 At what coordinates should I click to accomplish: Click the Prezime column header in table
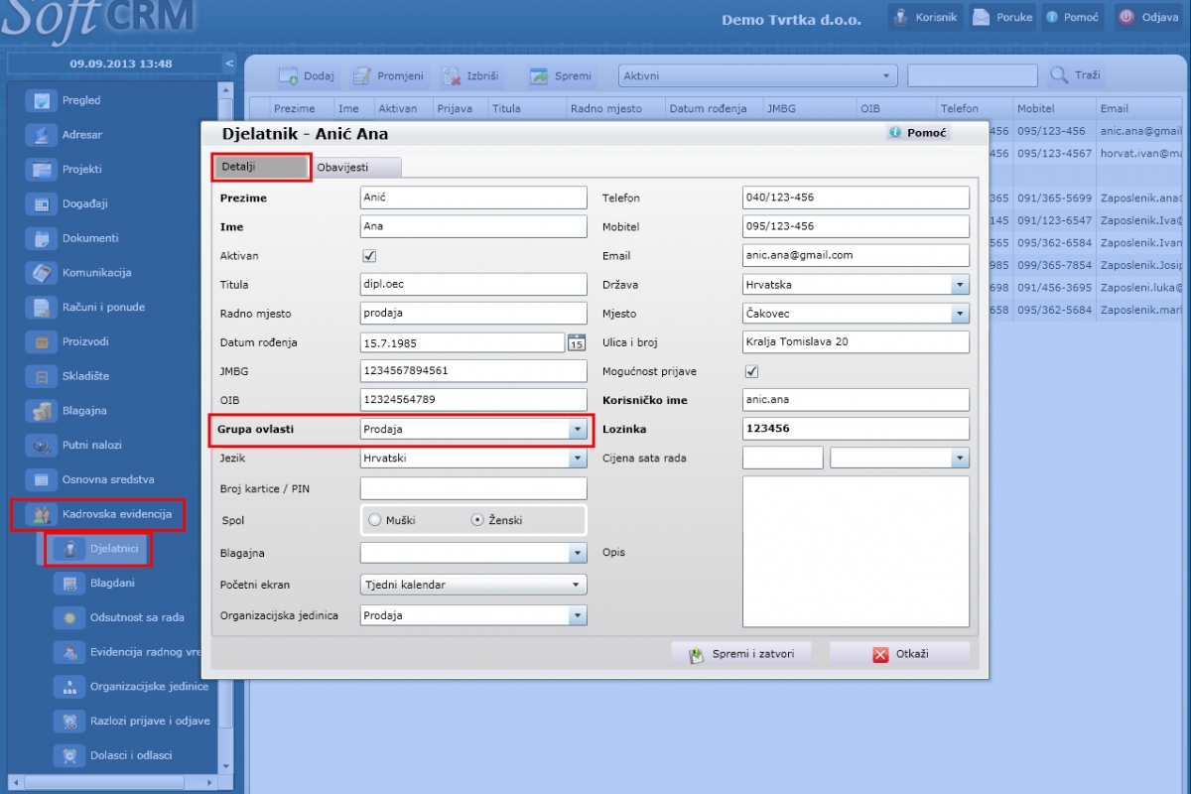(302, 108)
